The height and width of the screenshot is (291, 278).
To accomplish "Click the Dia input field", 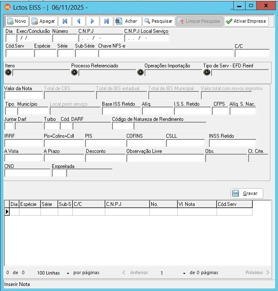I will tap(11, 38).
